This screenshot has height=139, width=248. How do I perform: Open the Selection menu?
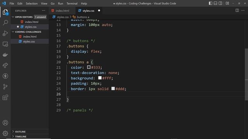point(32,3)
